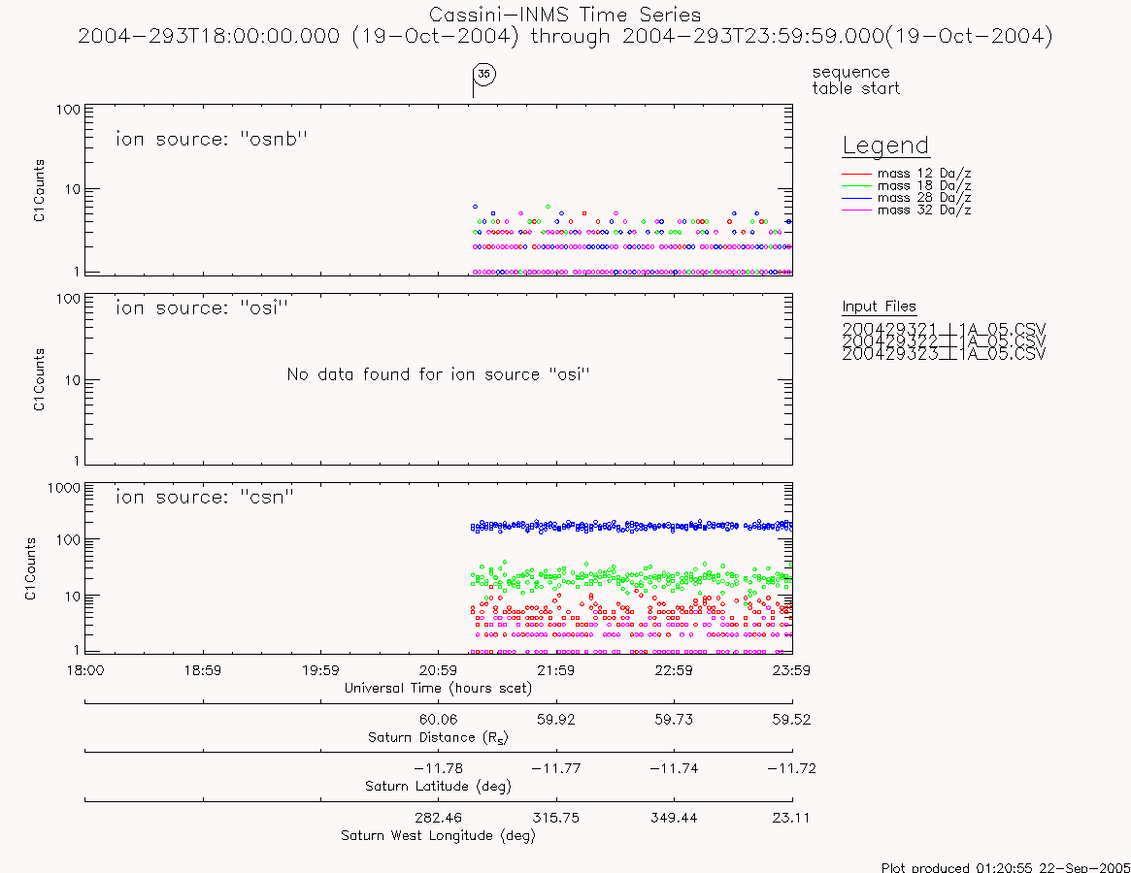
Task: Click the red mass 12 Da/z legend line
Action: (x=857, y=174)
